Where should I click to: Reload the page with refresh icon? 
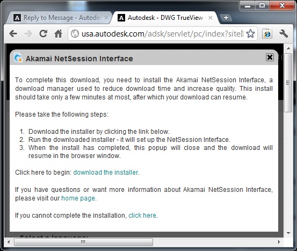[x=44, y=33]
